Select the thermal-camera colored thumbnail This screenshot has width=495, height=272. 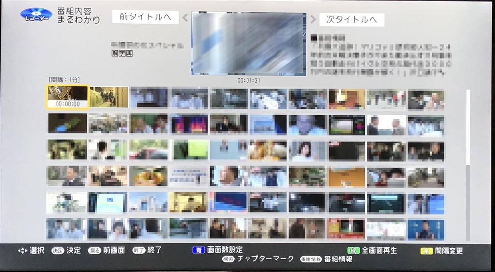pos(189,124)
